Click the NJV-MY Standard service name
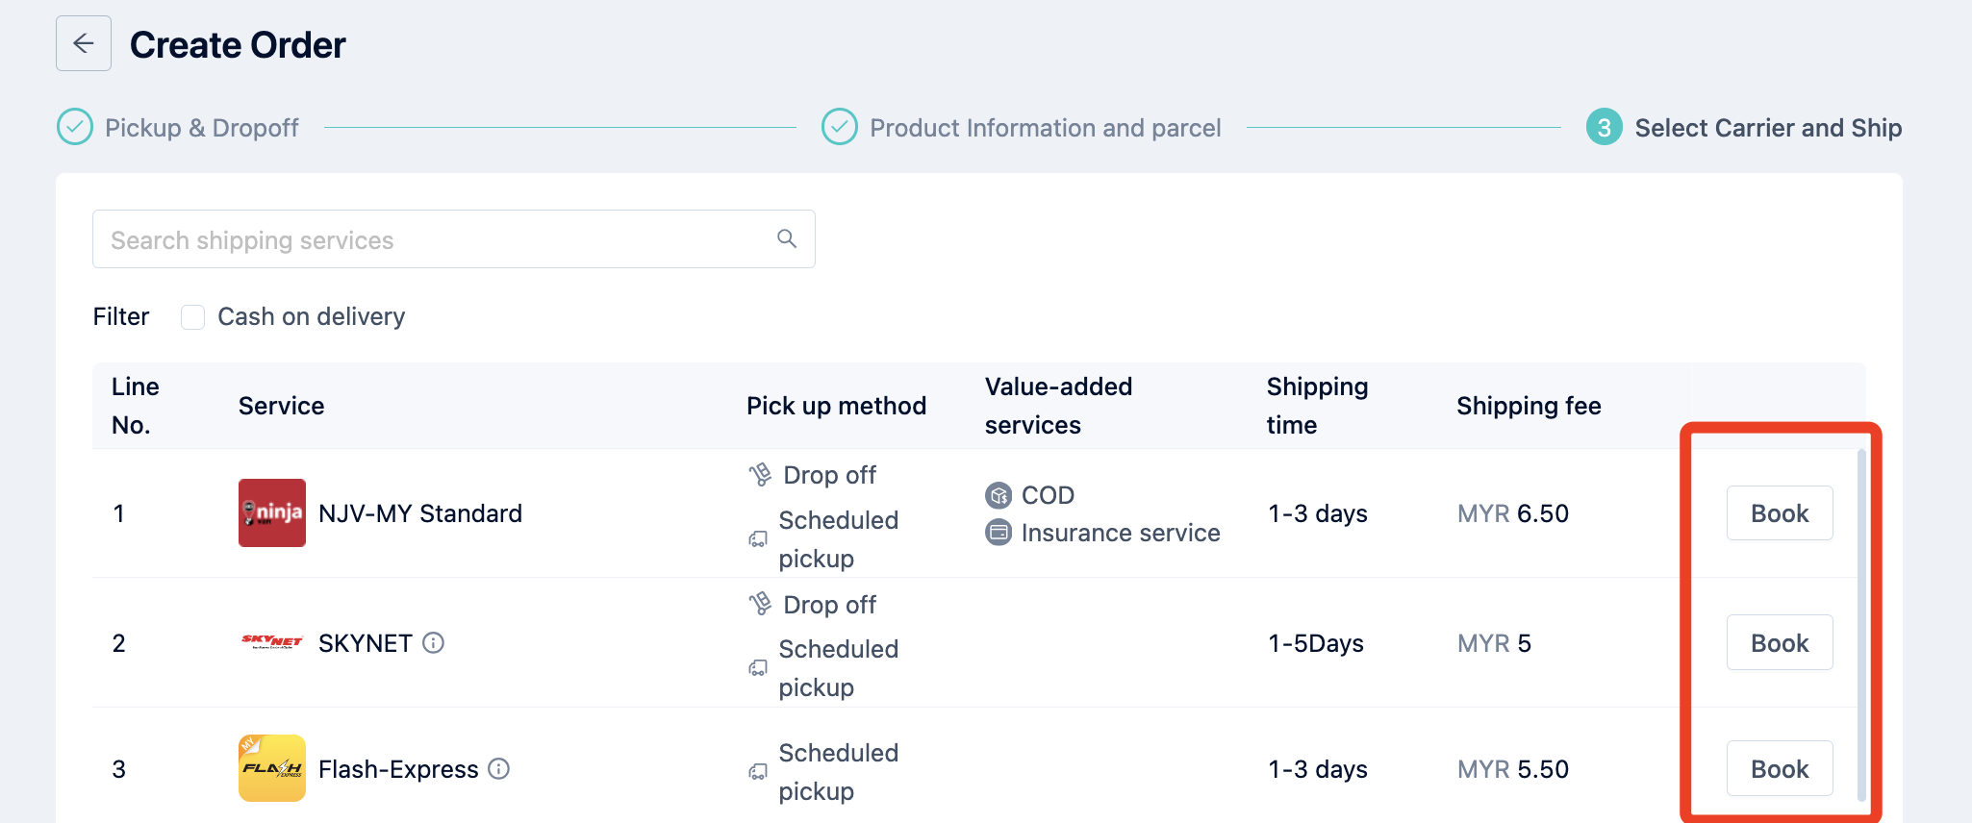This screenshot has width=1972, height=823. click(x=420, y=513)
